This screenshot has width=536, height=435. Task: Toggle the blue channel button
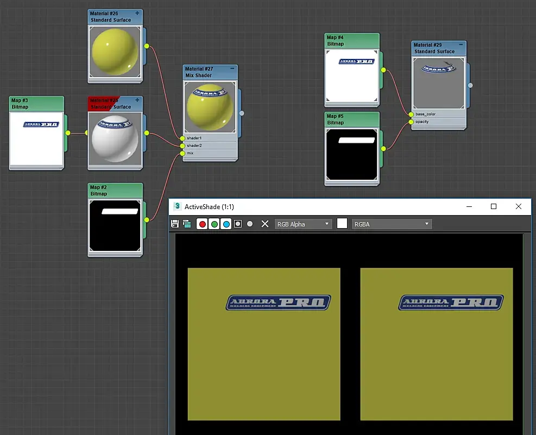[x=226, y=224]
